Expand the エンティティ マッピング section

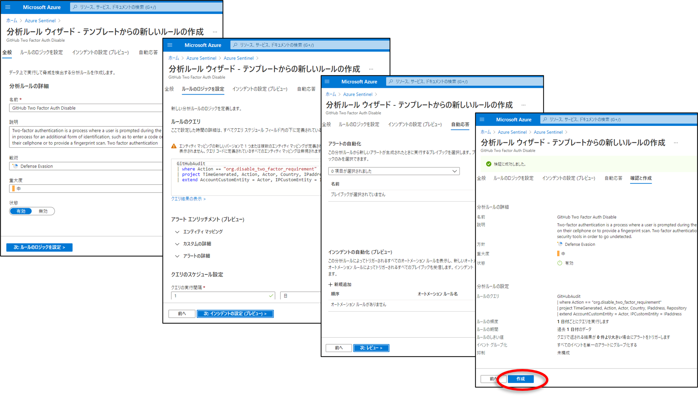[199, 232]
